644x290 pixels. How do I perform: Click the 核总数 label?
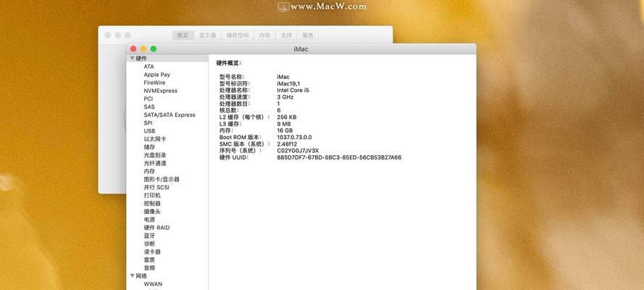click(x=229, y=110)
